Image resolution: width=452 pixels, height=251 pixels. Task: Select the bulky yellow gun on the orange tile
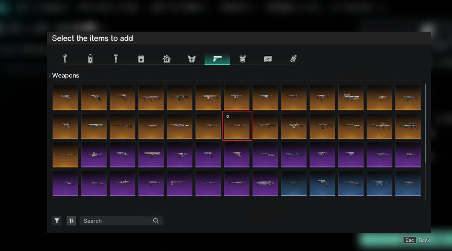(x=351, y=97)
